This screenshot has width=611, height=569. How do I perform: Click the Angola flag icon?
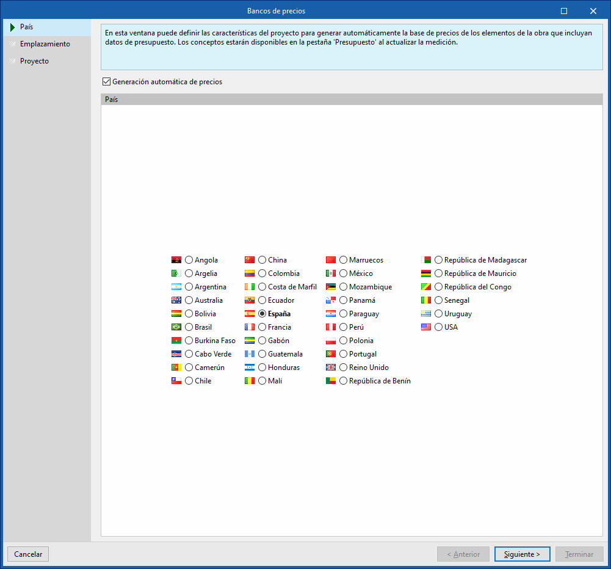tap(176, 260)
